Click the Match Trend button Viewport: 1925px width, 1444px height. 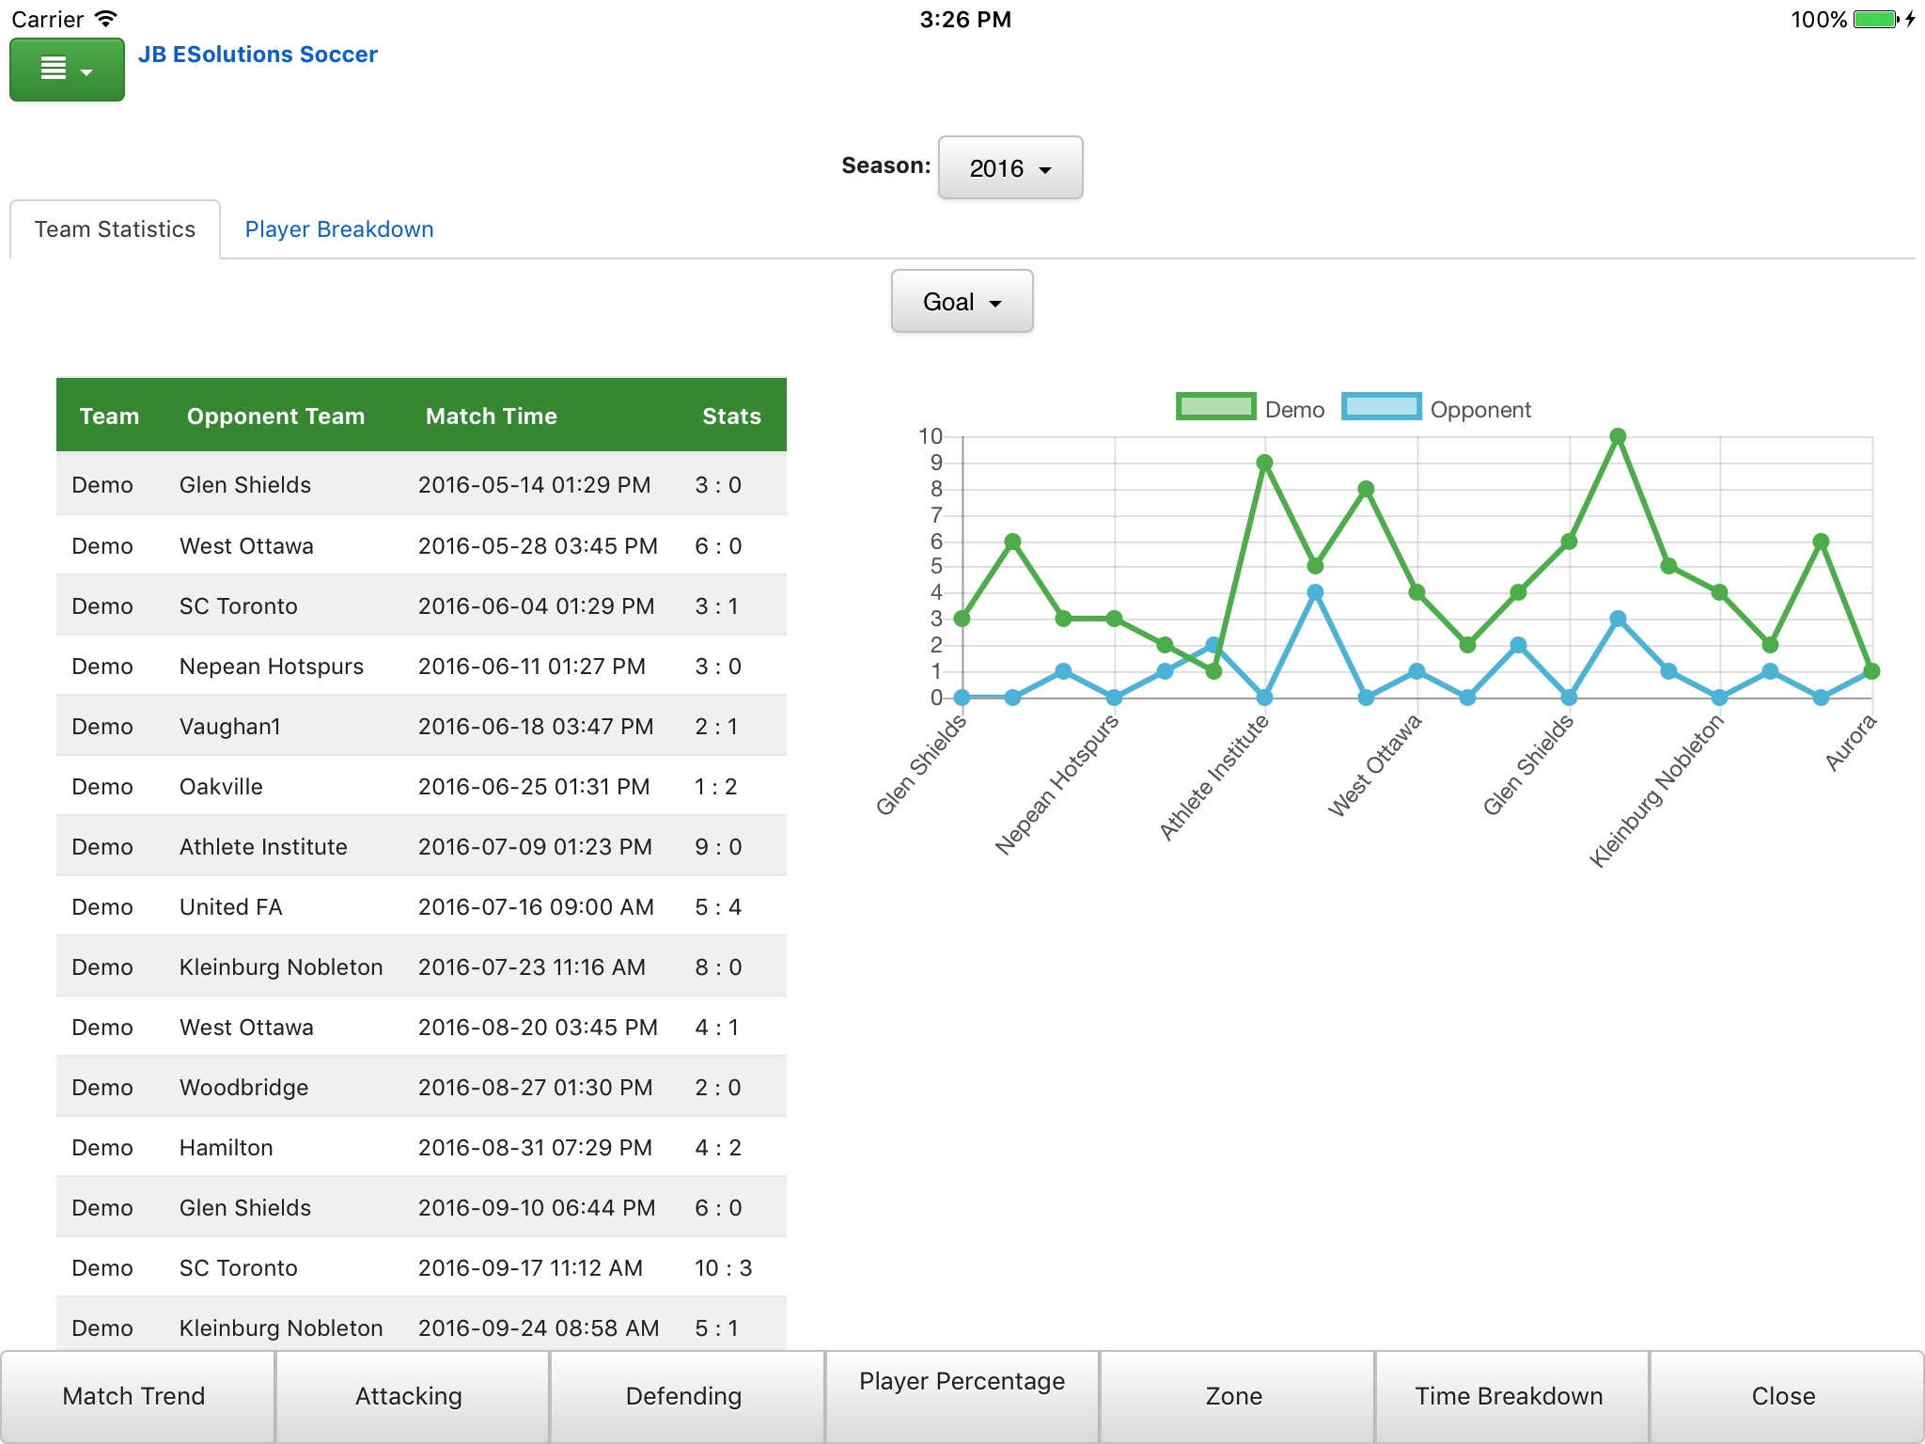134,1396
